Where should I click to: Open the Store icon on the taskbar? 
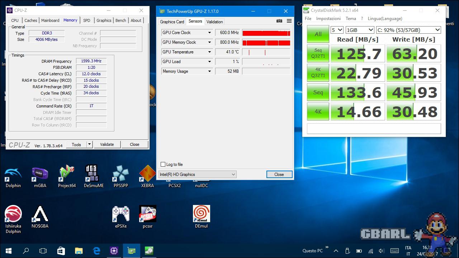click(61, 251)
